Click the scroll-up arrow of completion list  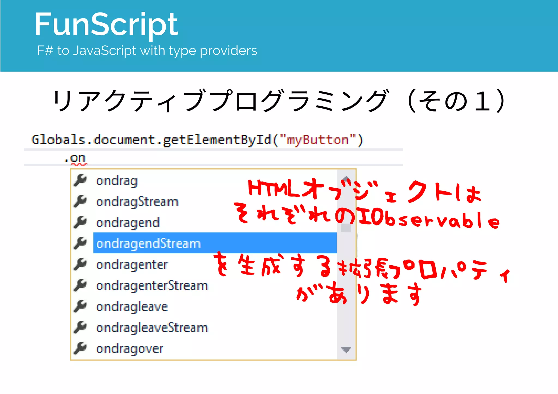[x=346, y=179]
